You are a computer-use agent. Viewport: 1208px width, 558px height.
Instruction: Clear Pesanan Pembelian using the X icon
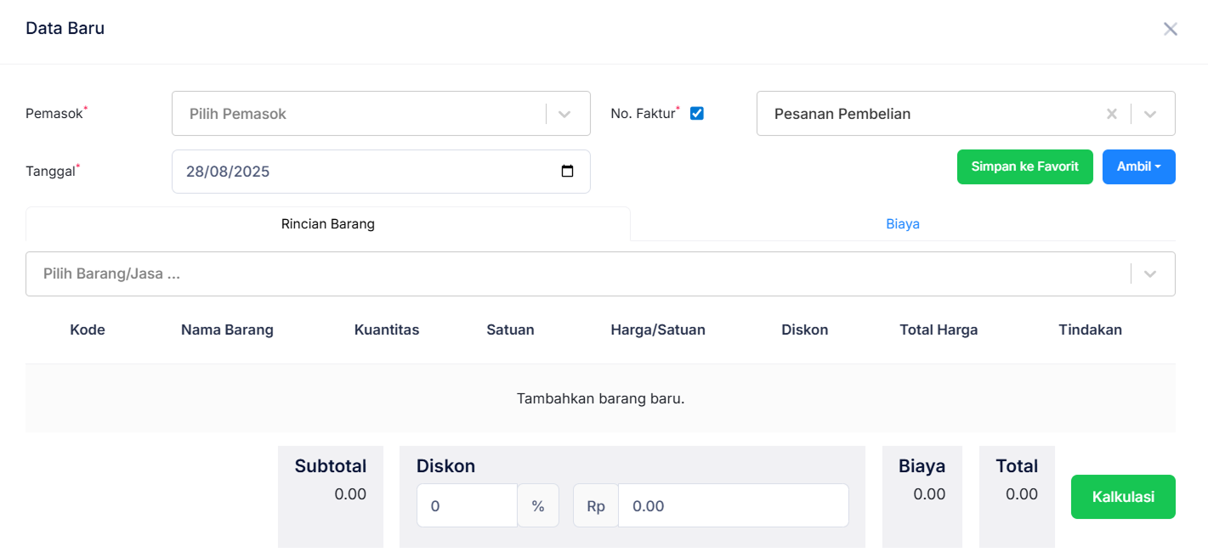click(1112, 113)
